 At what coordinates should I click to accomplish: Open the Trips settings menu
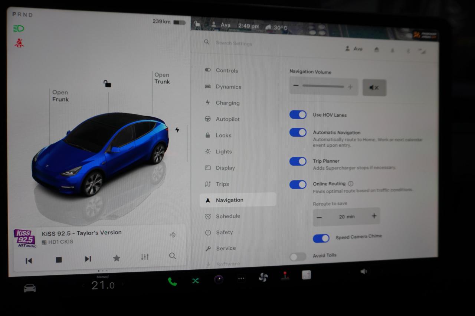[x=217, y=184]
